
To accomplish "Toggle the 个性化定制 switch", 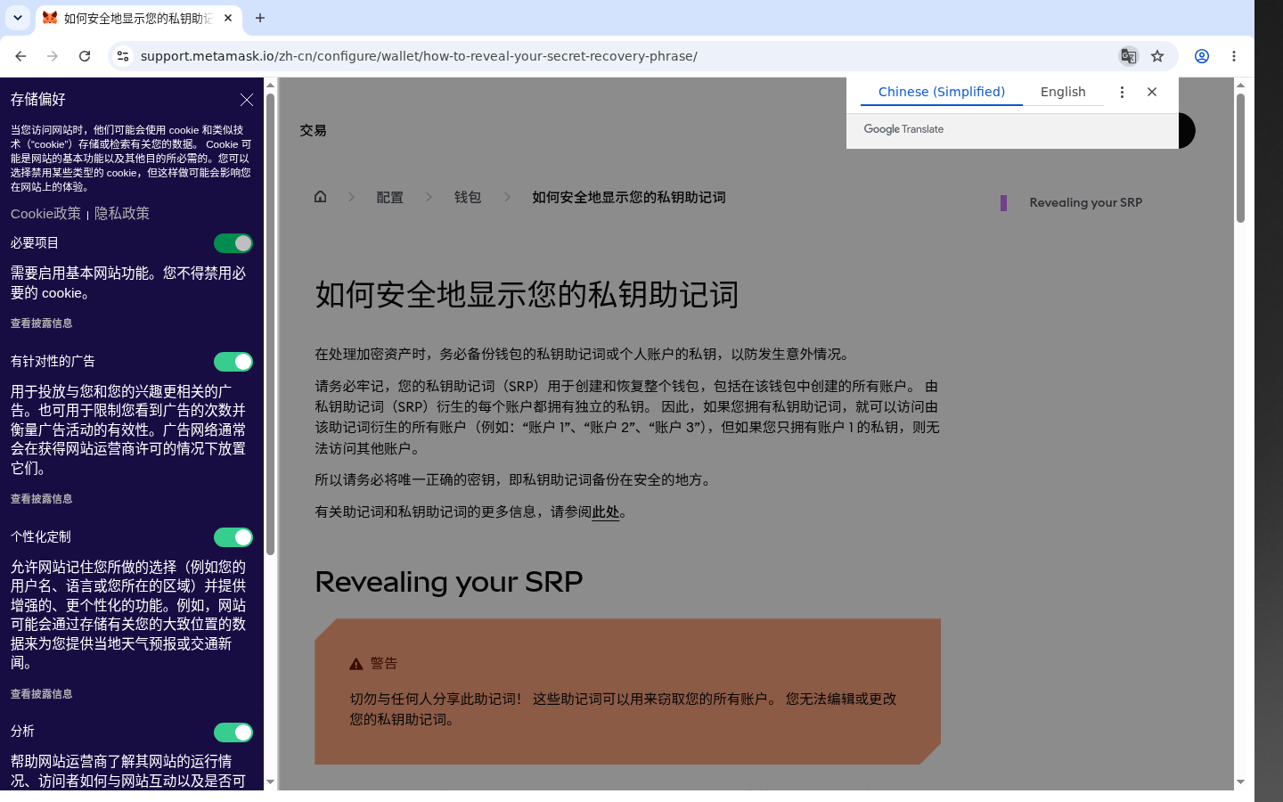I will coord(233,537).
